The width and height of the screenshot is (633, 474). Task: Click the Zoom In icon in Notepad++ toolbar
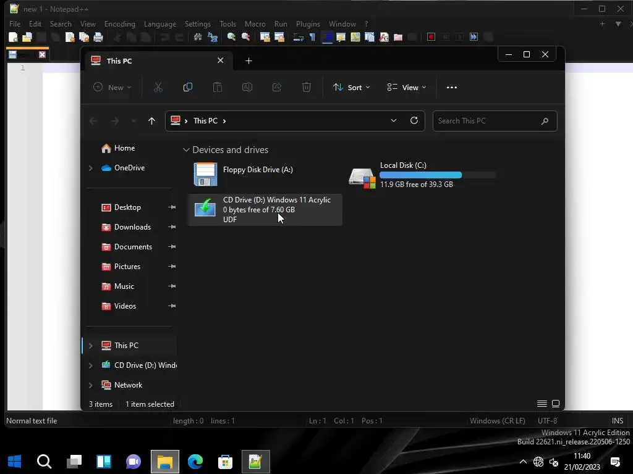pos(231,37)
